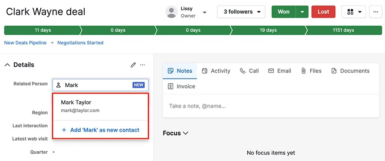Open the Details three-dot options menu

click(142, 65)
